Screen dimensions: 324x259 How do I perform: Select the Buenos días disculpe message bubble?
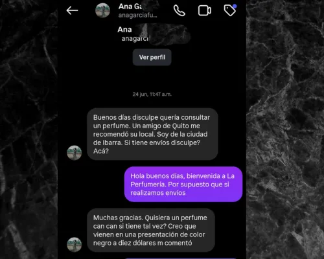152,134
